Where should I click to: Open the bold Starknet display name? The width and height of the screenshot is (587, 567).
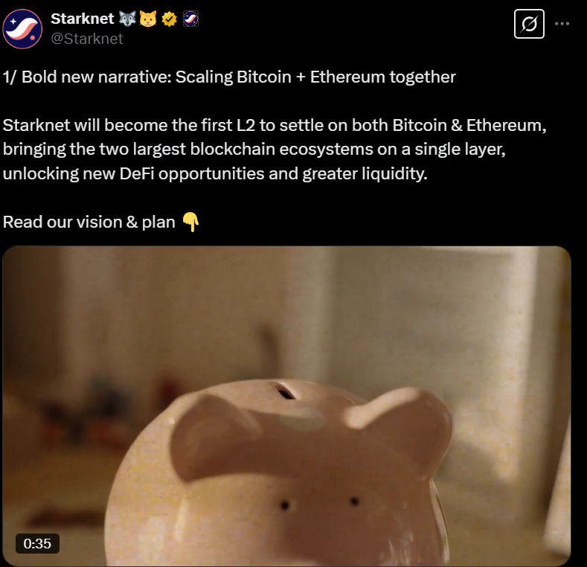[83, 19]
